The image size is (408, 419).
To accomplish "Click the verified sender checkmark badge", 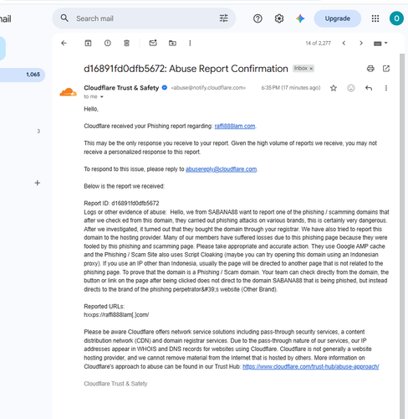I will click(165, 87).
